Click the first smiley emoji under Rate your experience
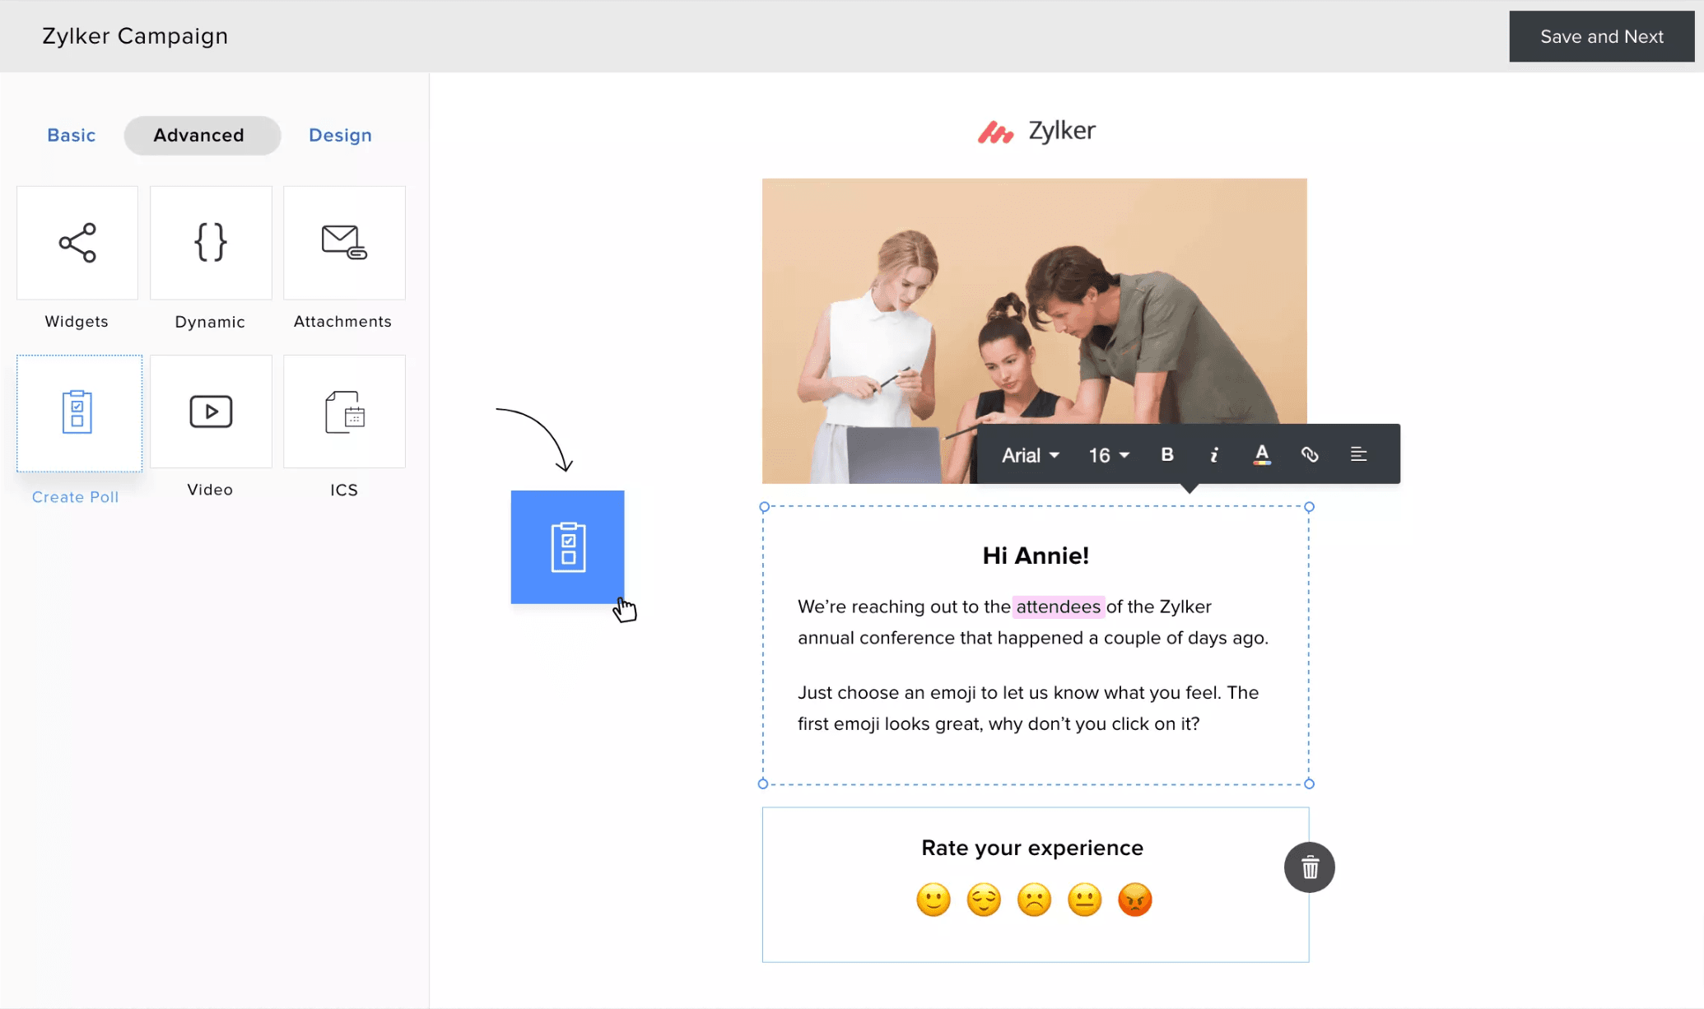The width and height of the screenshot is (1704, 1009). point(933,900)
